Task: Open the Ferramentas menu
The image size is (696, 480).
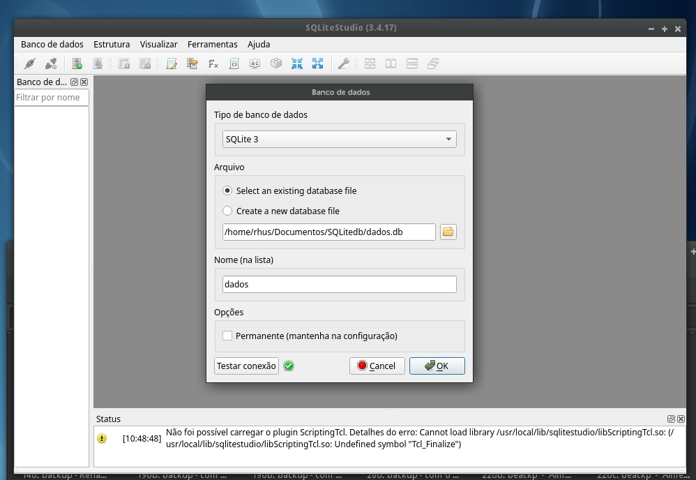Action: coord(212,44)
